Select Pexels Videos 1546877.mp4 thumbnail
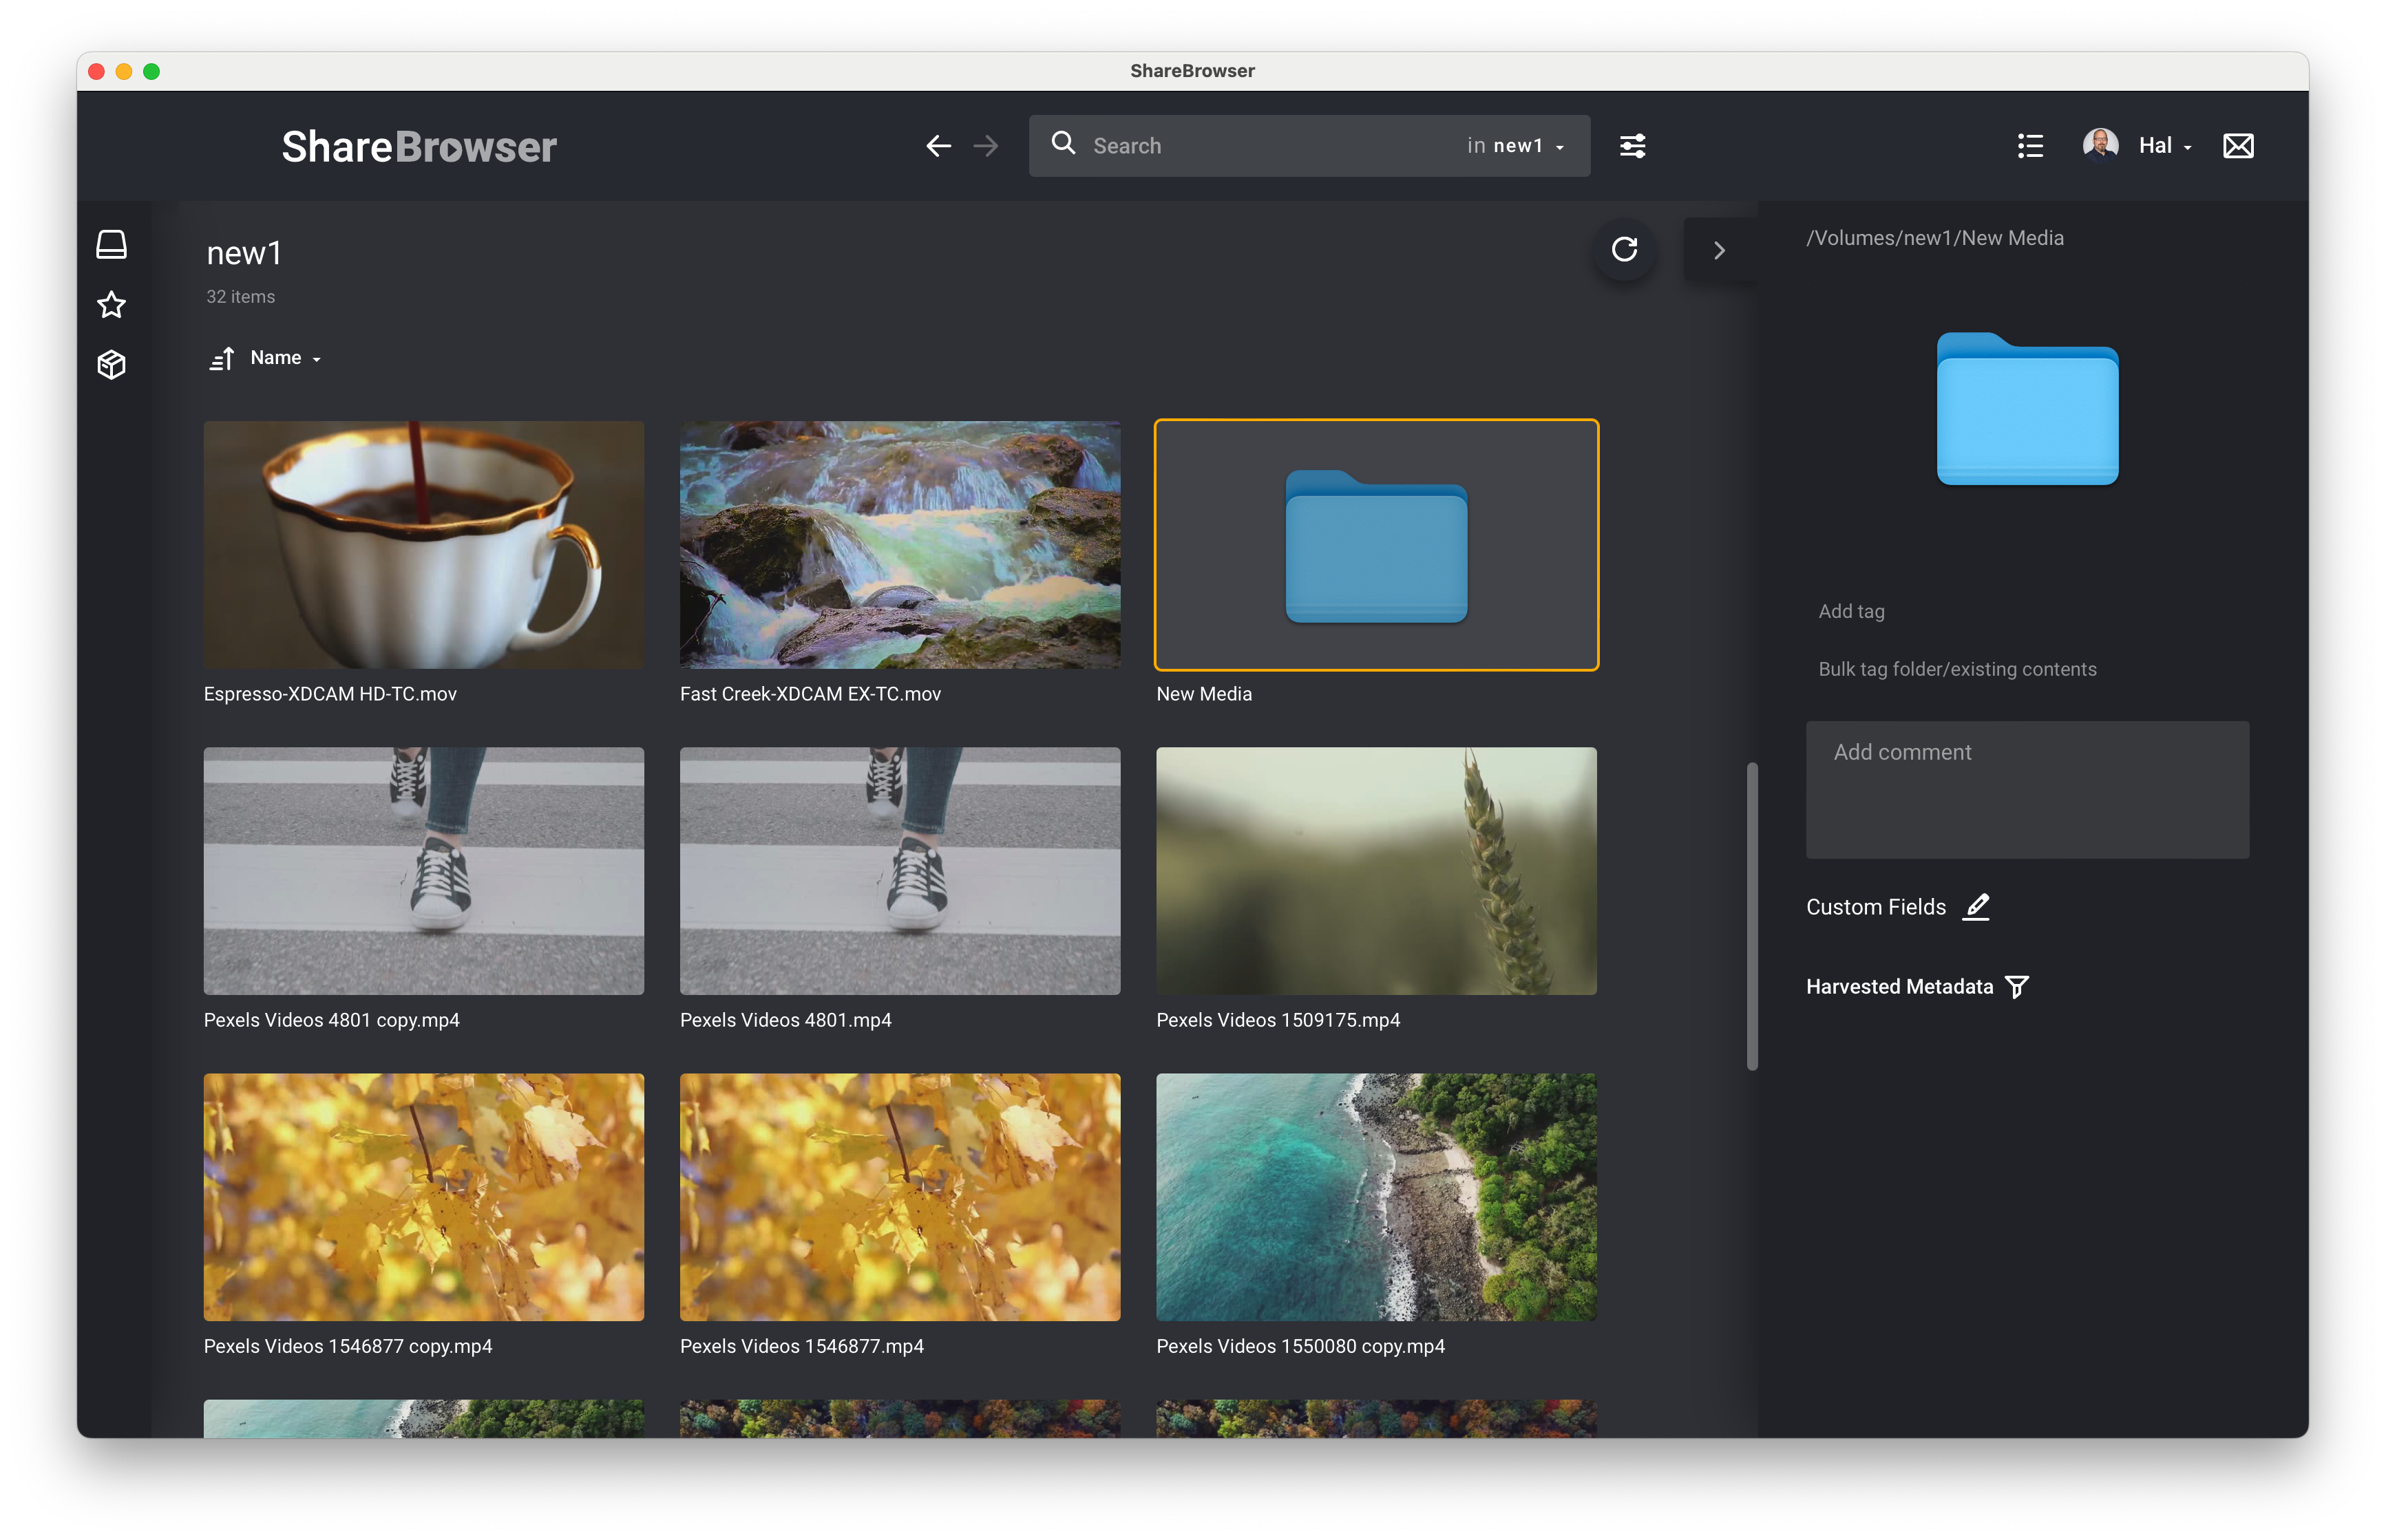The width and height of the screenshot is (2386, 1540). [x=899, y=1197]
